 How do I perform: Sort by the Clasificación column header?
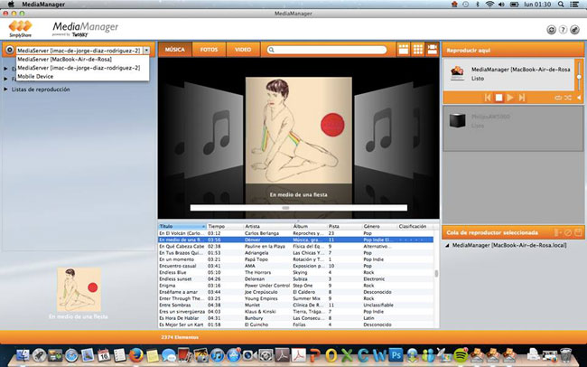415,226
